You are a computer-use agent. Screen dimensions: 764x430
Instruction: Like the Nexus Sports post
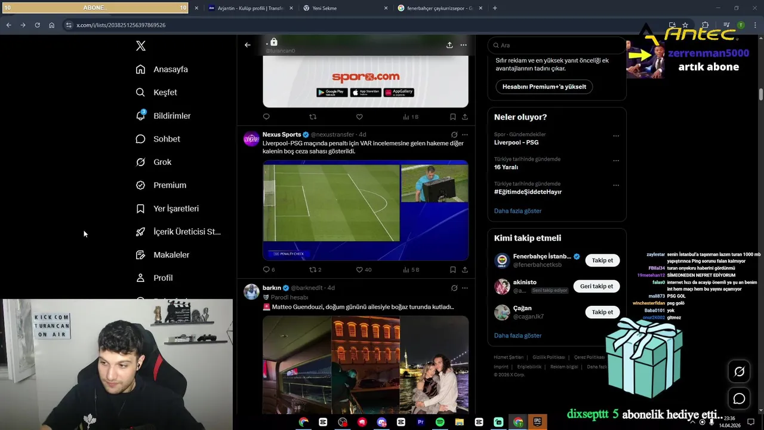pos(363,270)
